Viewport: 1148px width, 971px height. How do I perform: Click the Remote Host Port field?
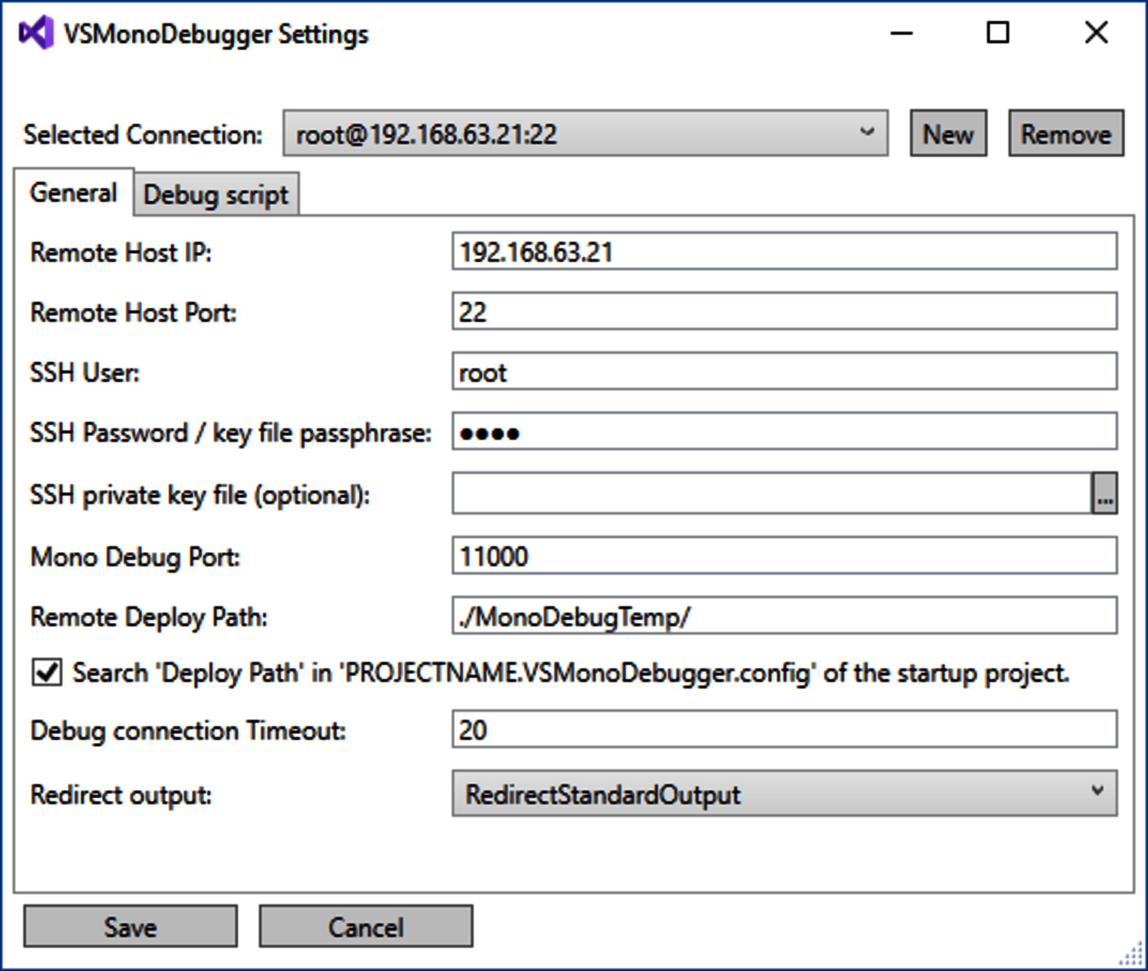click(784, 311)
